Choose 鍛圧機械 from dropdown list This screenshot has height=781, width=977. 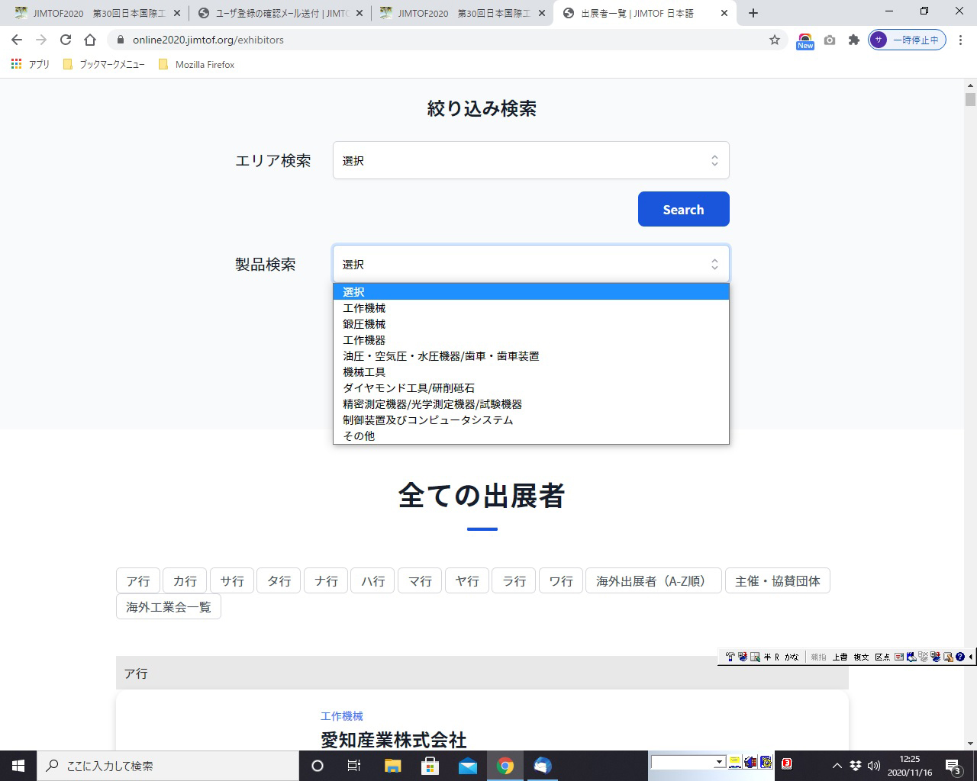pyautogui.click(x=531, y=324)
